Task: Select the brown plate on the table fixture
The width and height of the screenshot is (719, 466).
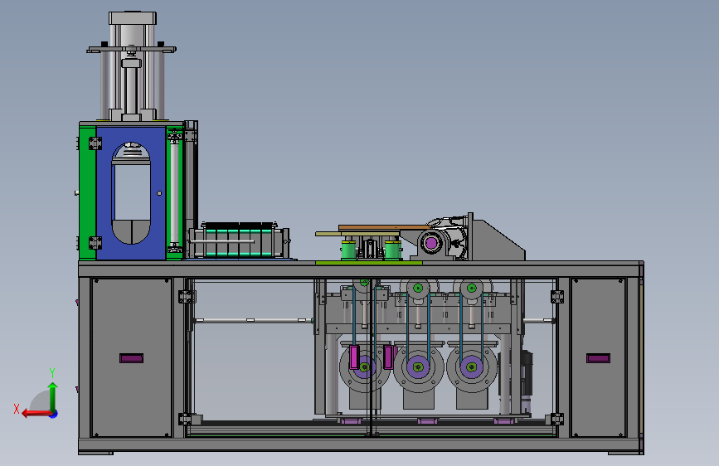Action: [x=384, y=227]
